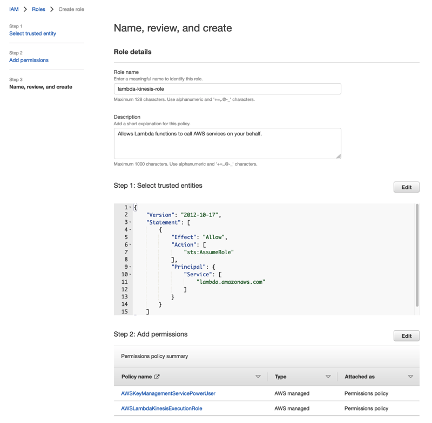Click inside the Role name field
Image resolution: width=432 pixels, height=423 pixels.
(227, 88)
